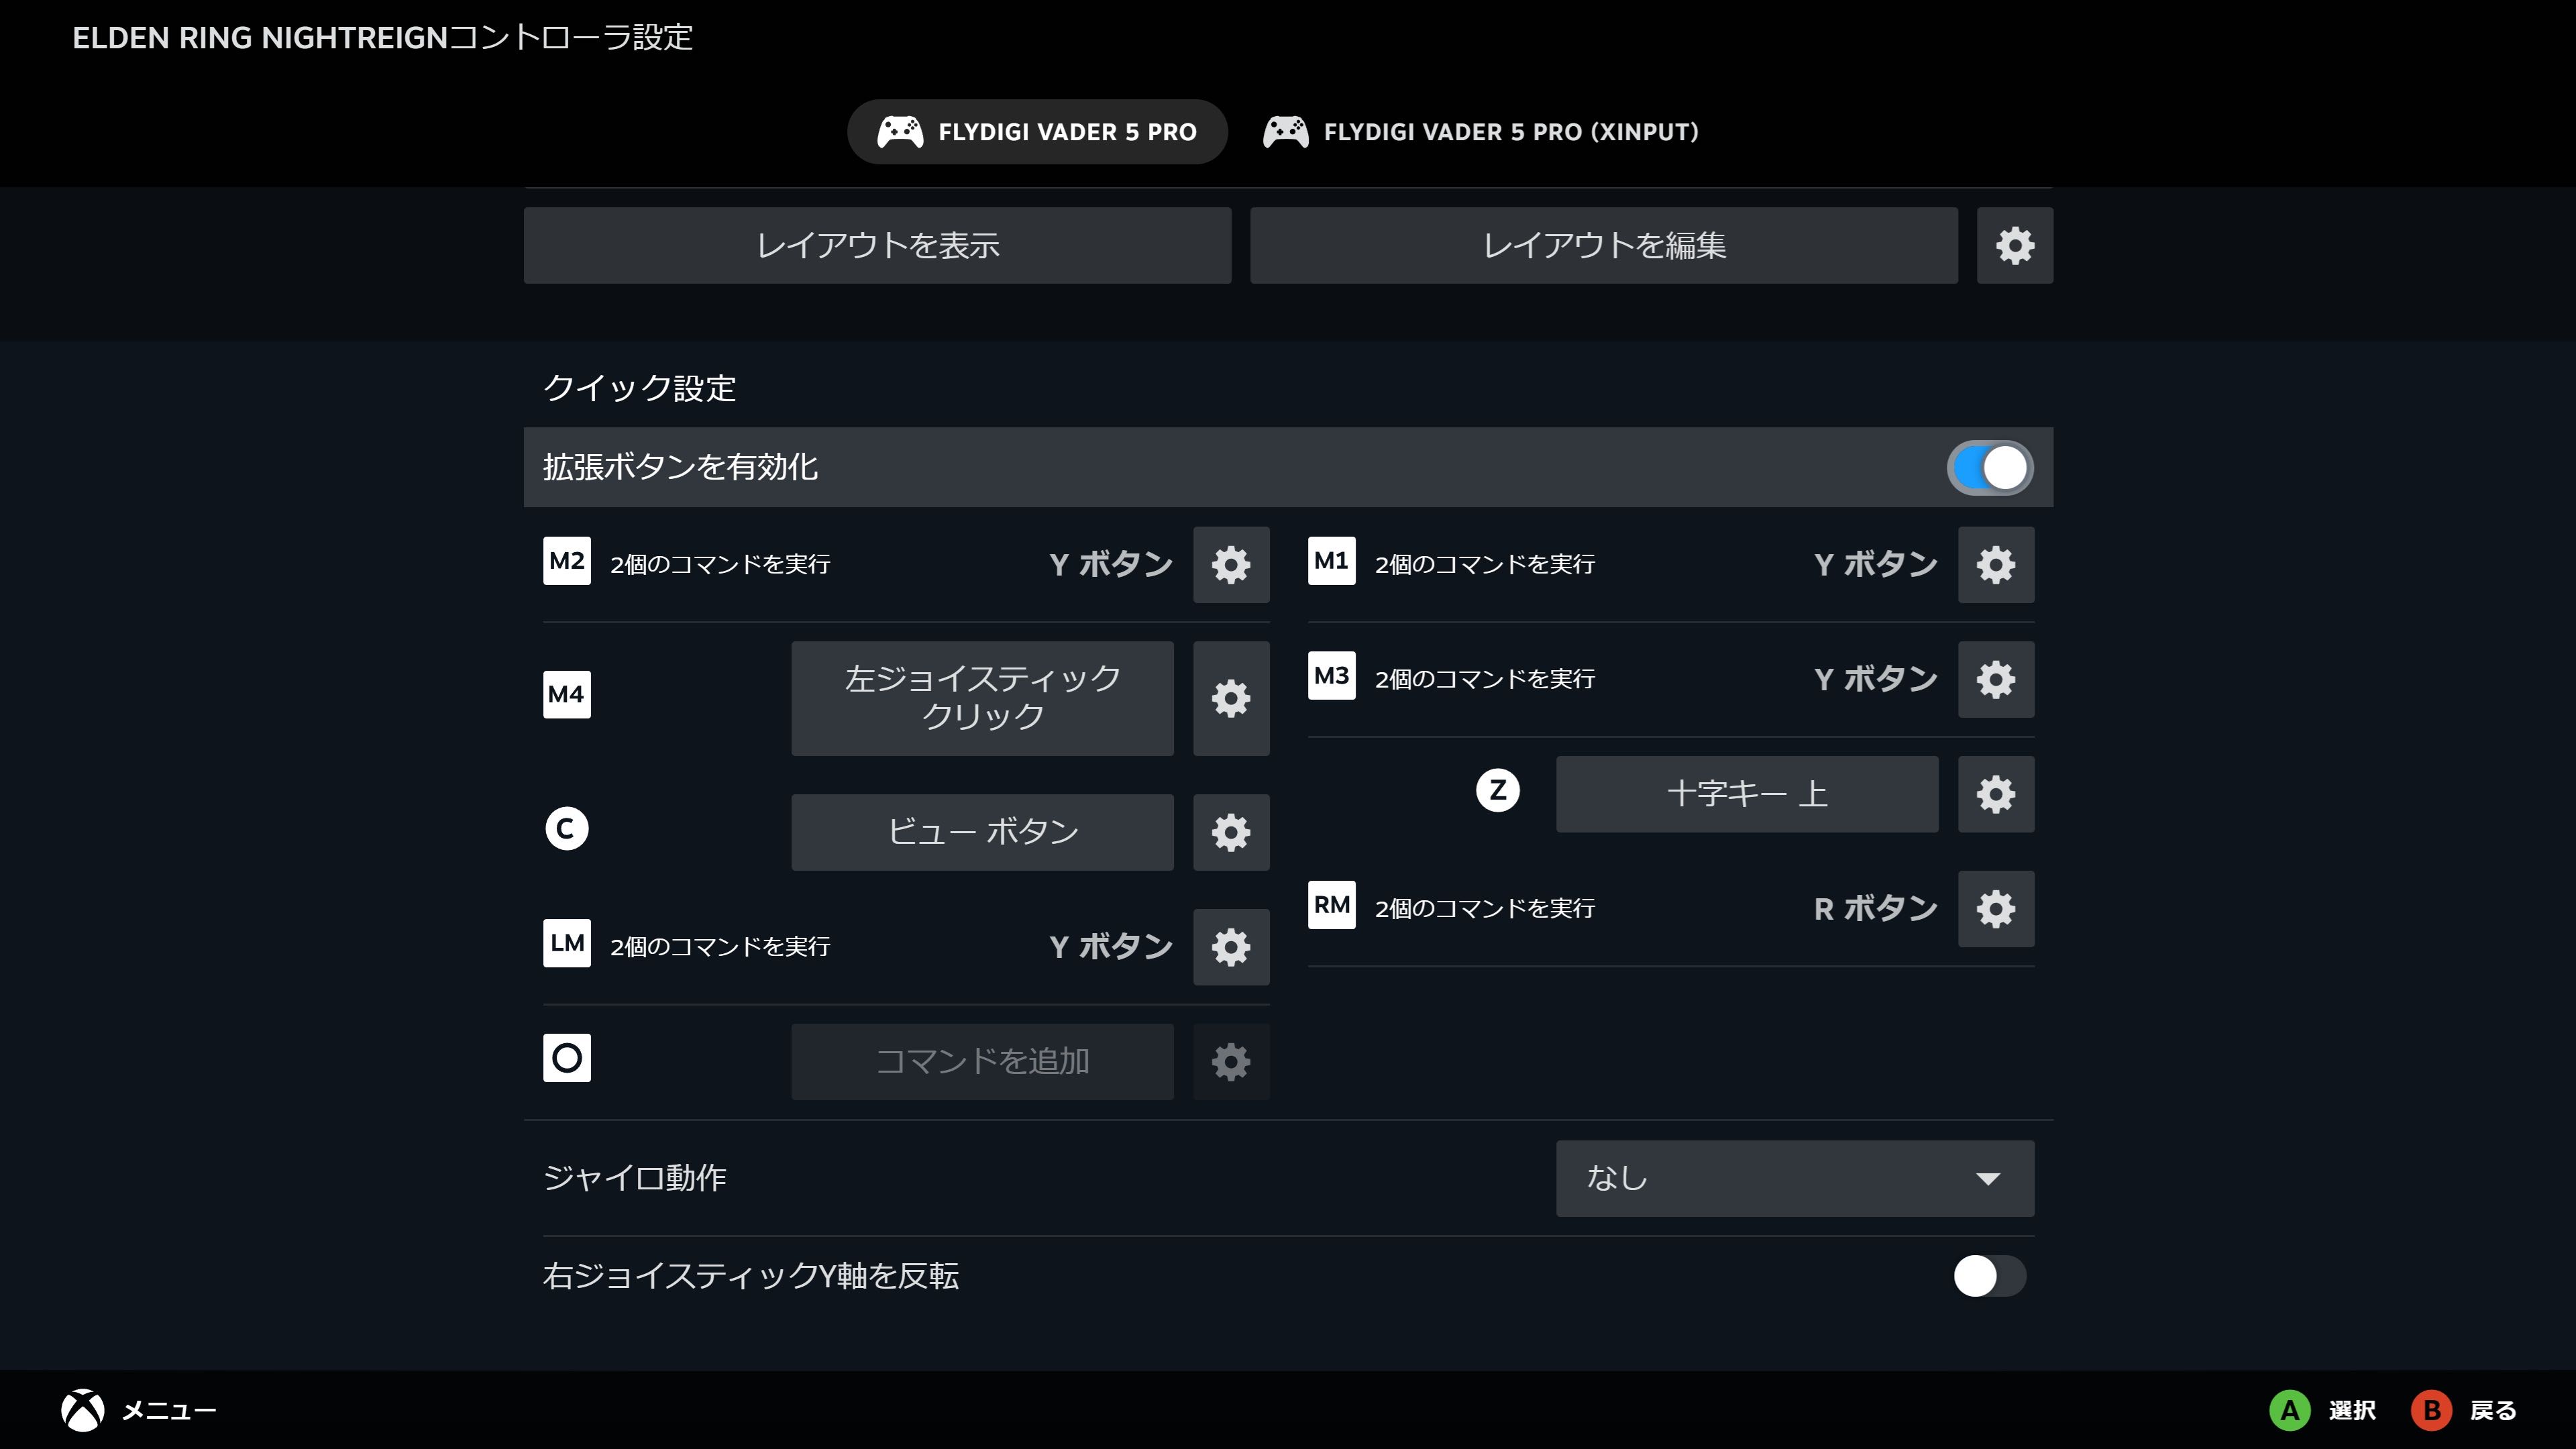The height and width of the screenshot is (1449, 2576).
Task: Click the gear icon for the LM binding
Action: [x=1231, y=947]
